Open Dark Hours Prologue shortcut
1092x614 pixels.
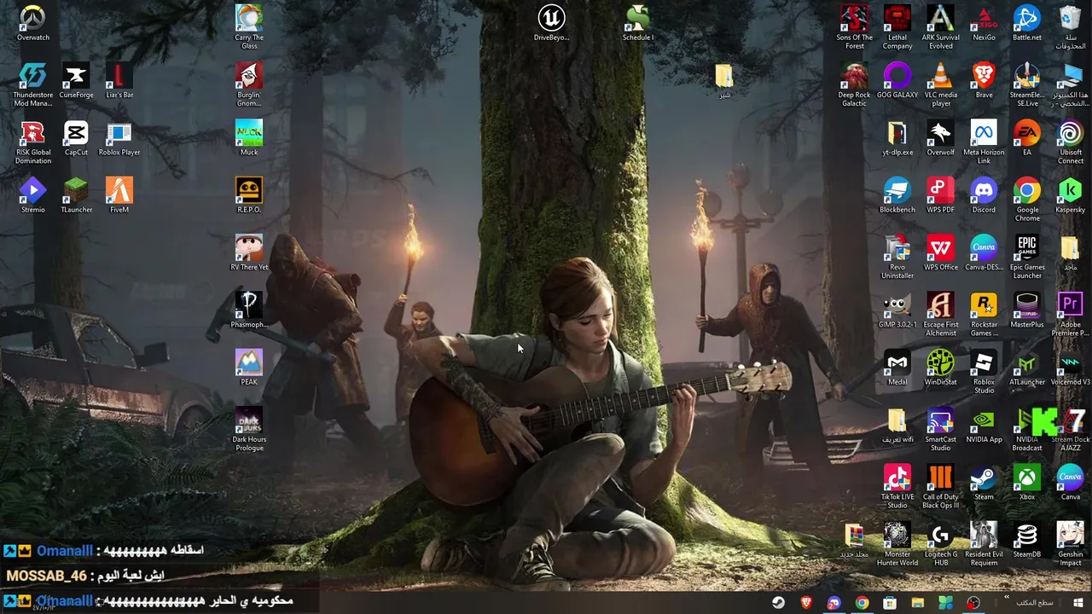tap(249, 429)
